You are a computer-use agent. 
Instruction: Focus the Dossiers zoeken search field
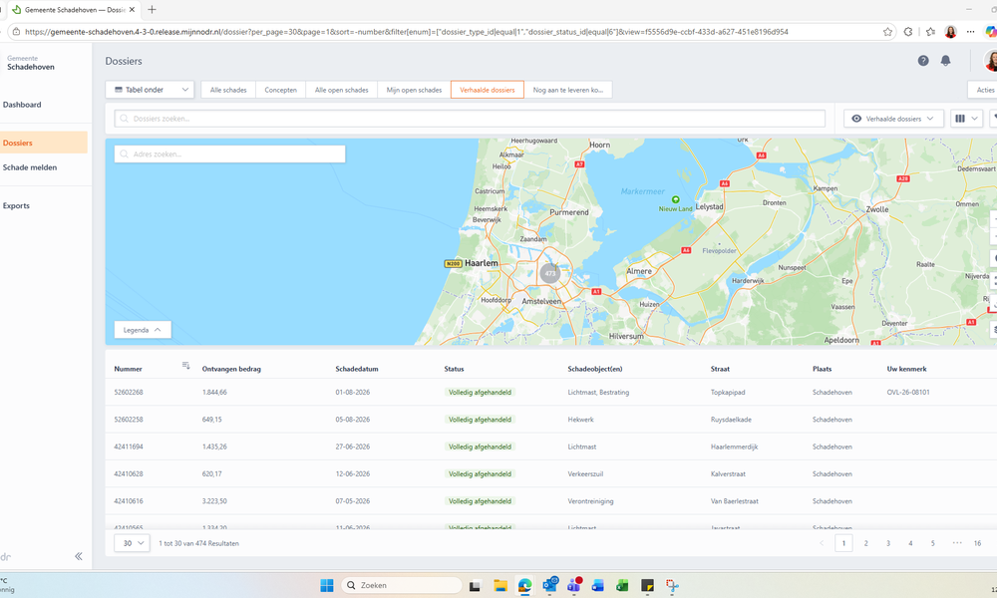coord(470,119)
